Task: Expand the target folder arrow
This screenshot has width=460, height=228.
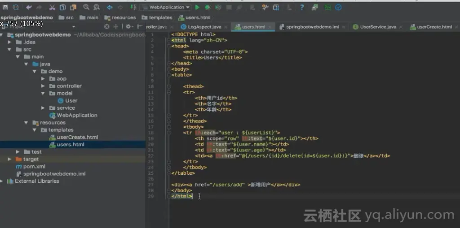Action: tap(10, 159)
